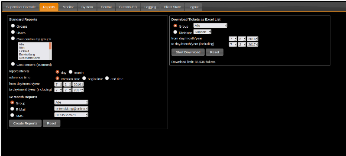This screenshot has width=346, height=156.
Task: Open Download Tickets from-month dropdown
Action: [242, 39]
